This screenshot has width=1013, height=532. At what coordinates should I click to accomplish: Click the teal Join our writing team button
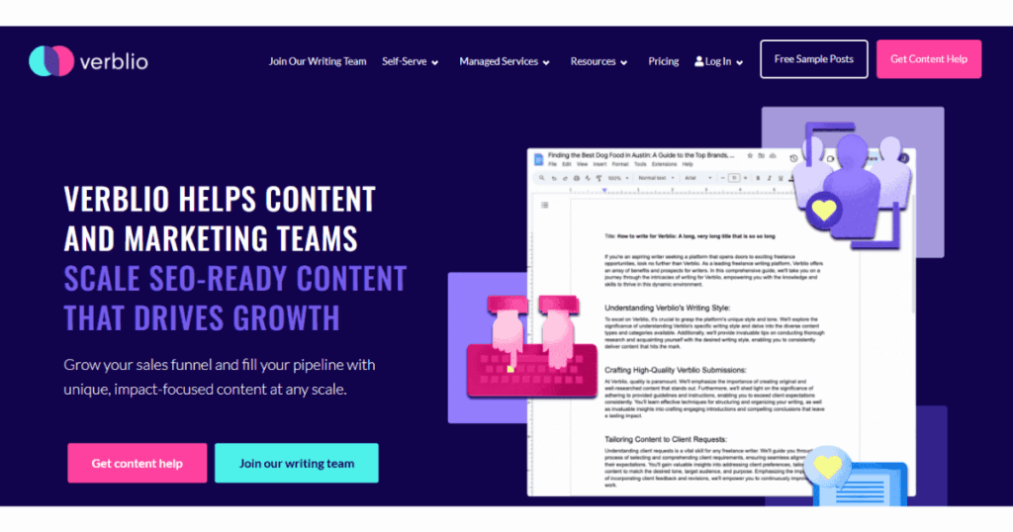(296, 463)
